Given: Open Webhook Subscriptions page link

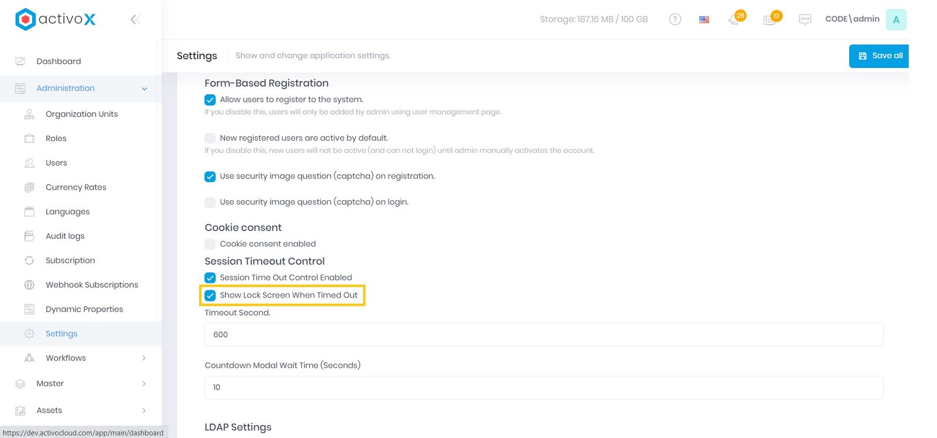Looking at the screenshot, I should 92,285.
